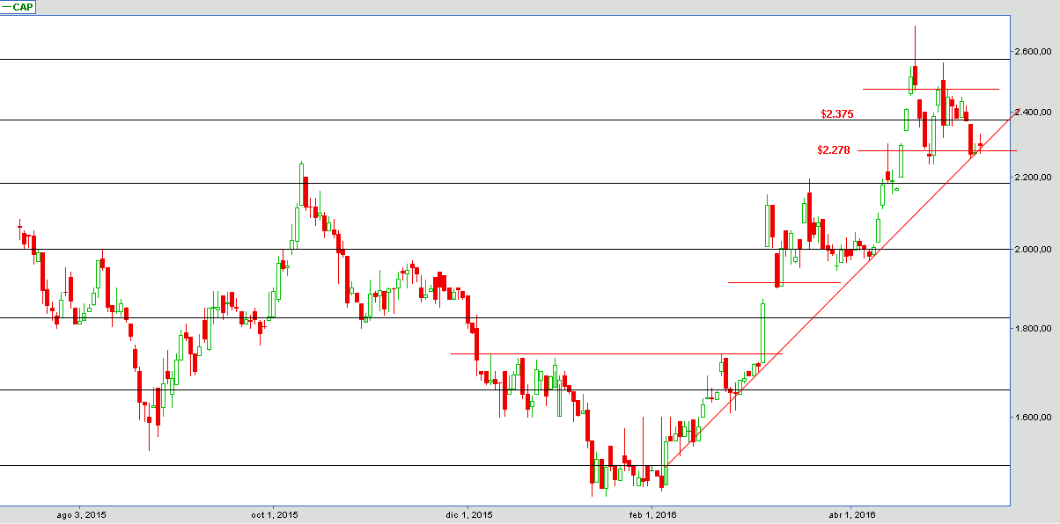This screenshot has height=524, width=1060.
Task: Click the 2.600,00 price axis label
Action: [1033, 52]
